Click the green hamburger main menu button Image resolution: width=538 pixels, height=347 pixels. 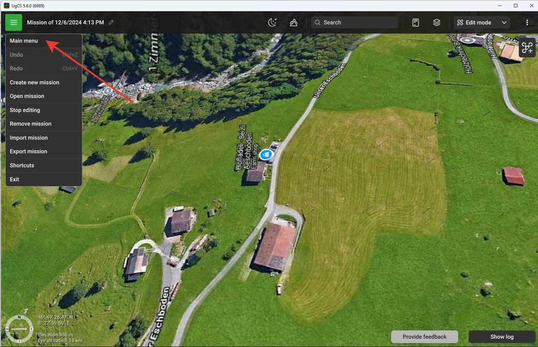pos(13,23)
